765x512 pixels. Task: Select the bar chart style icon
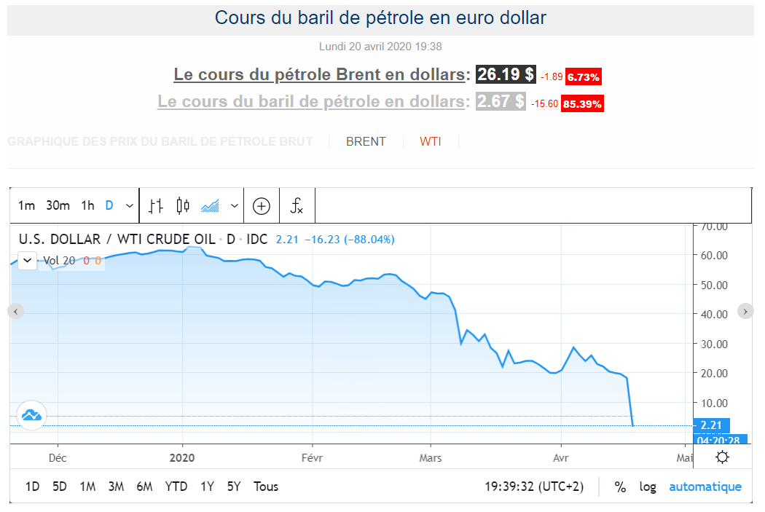click(x=155, y=205)
